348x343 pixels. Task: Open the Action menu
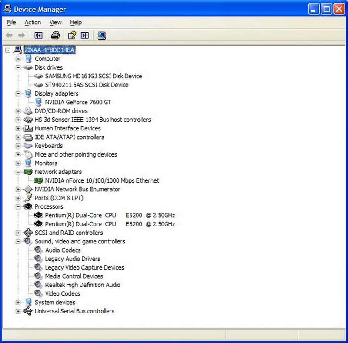[x=33, y=23]
